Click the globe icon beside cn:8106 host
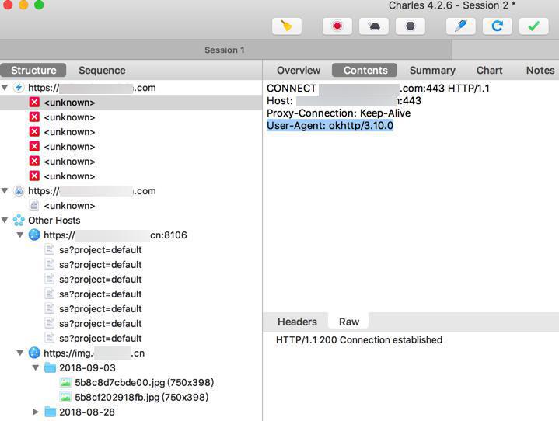This screenshot has width=559, height=421. click(34, 235)
